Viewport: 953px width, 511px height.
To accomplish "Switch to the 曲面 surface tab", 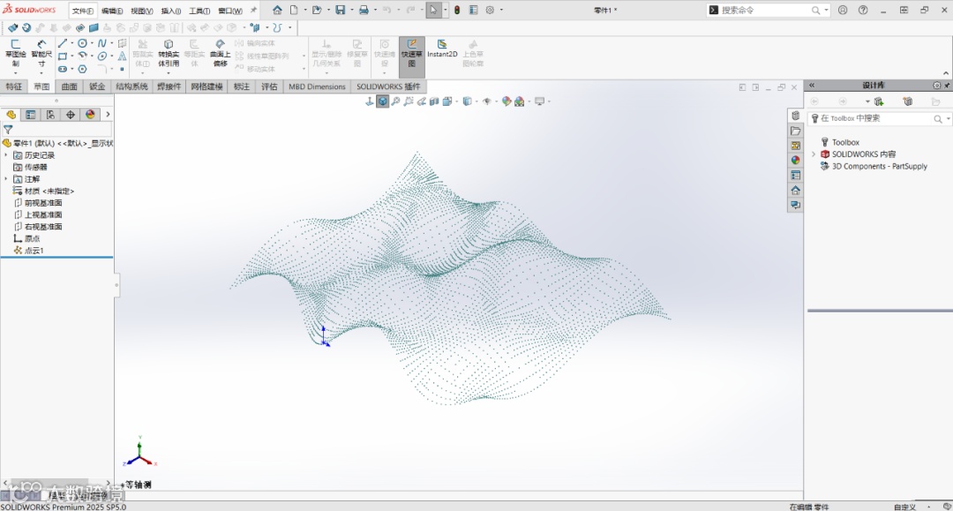I will [69, 86].
